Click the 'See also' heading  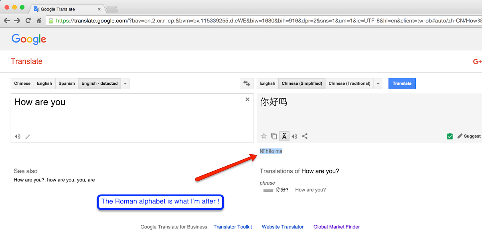(x=26, y=171)
